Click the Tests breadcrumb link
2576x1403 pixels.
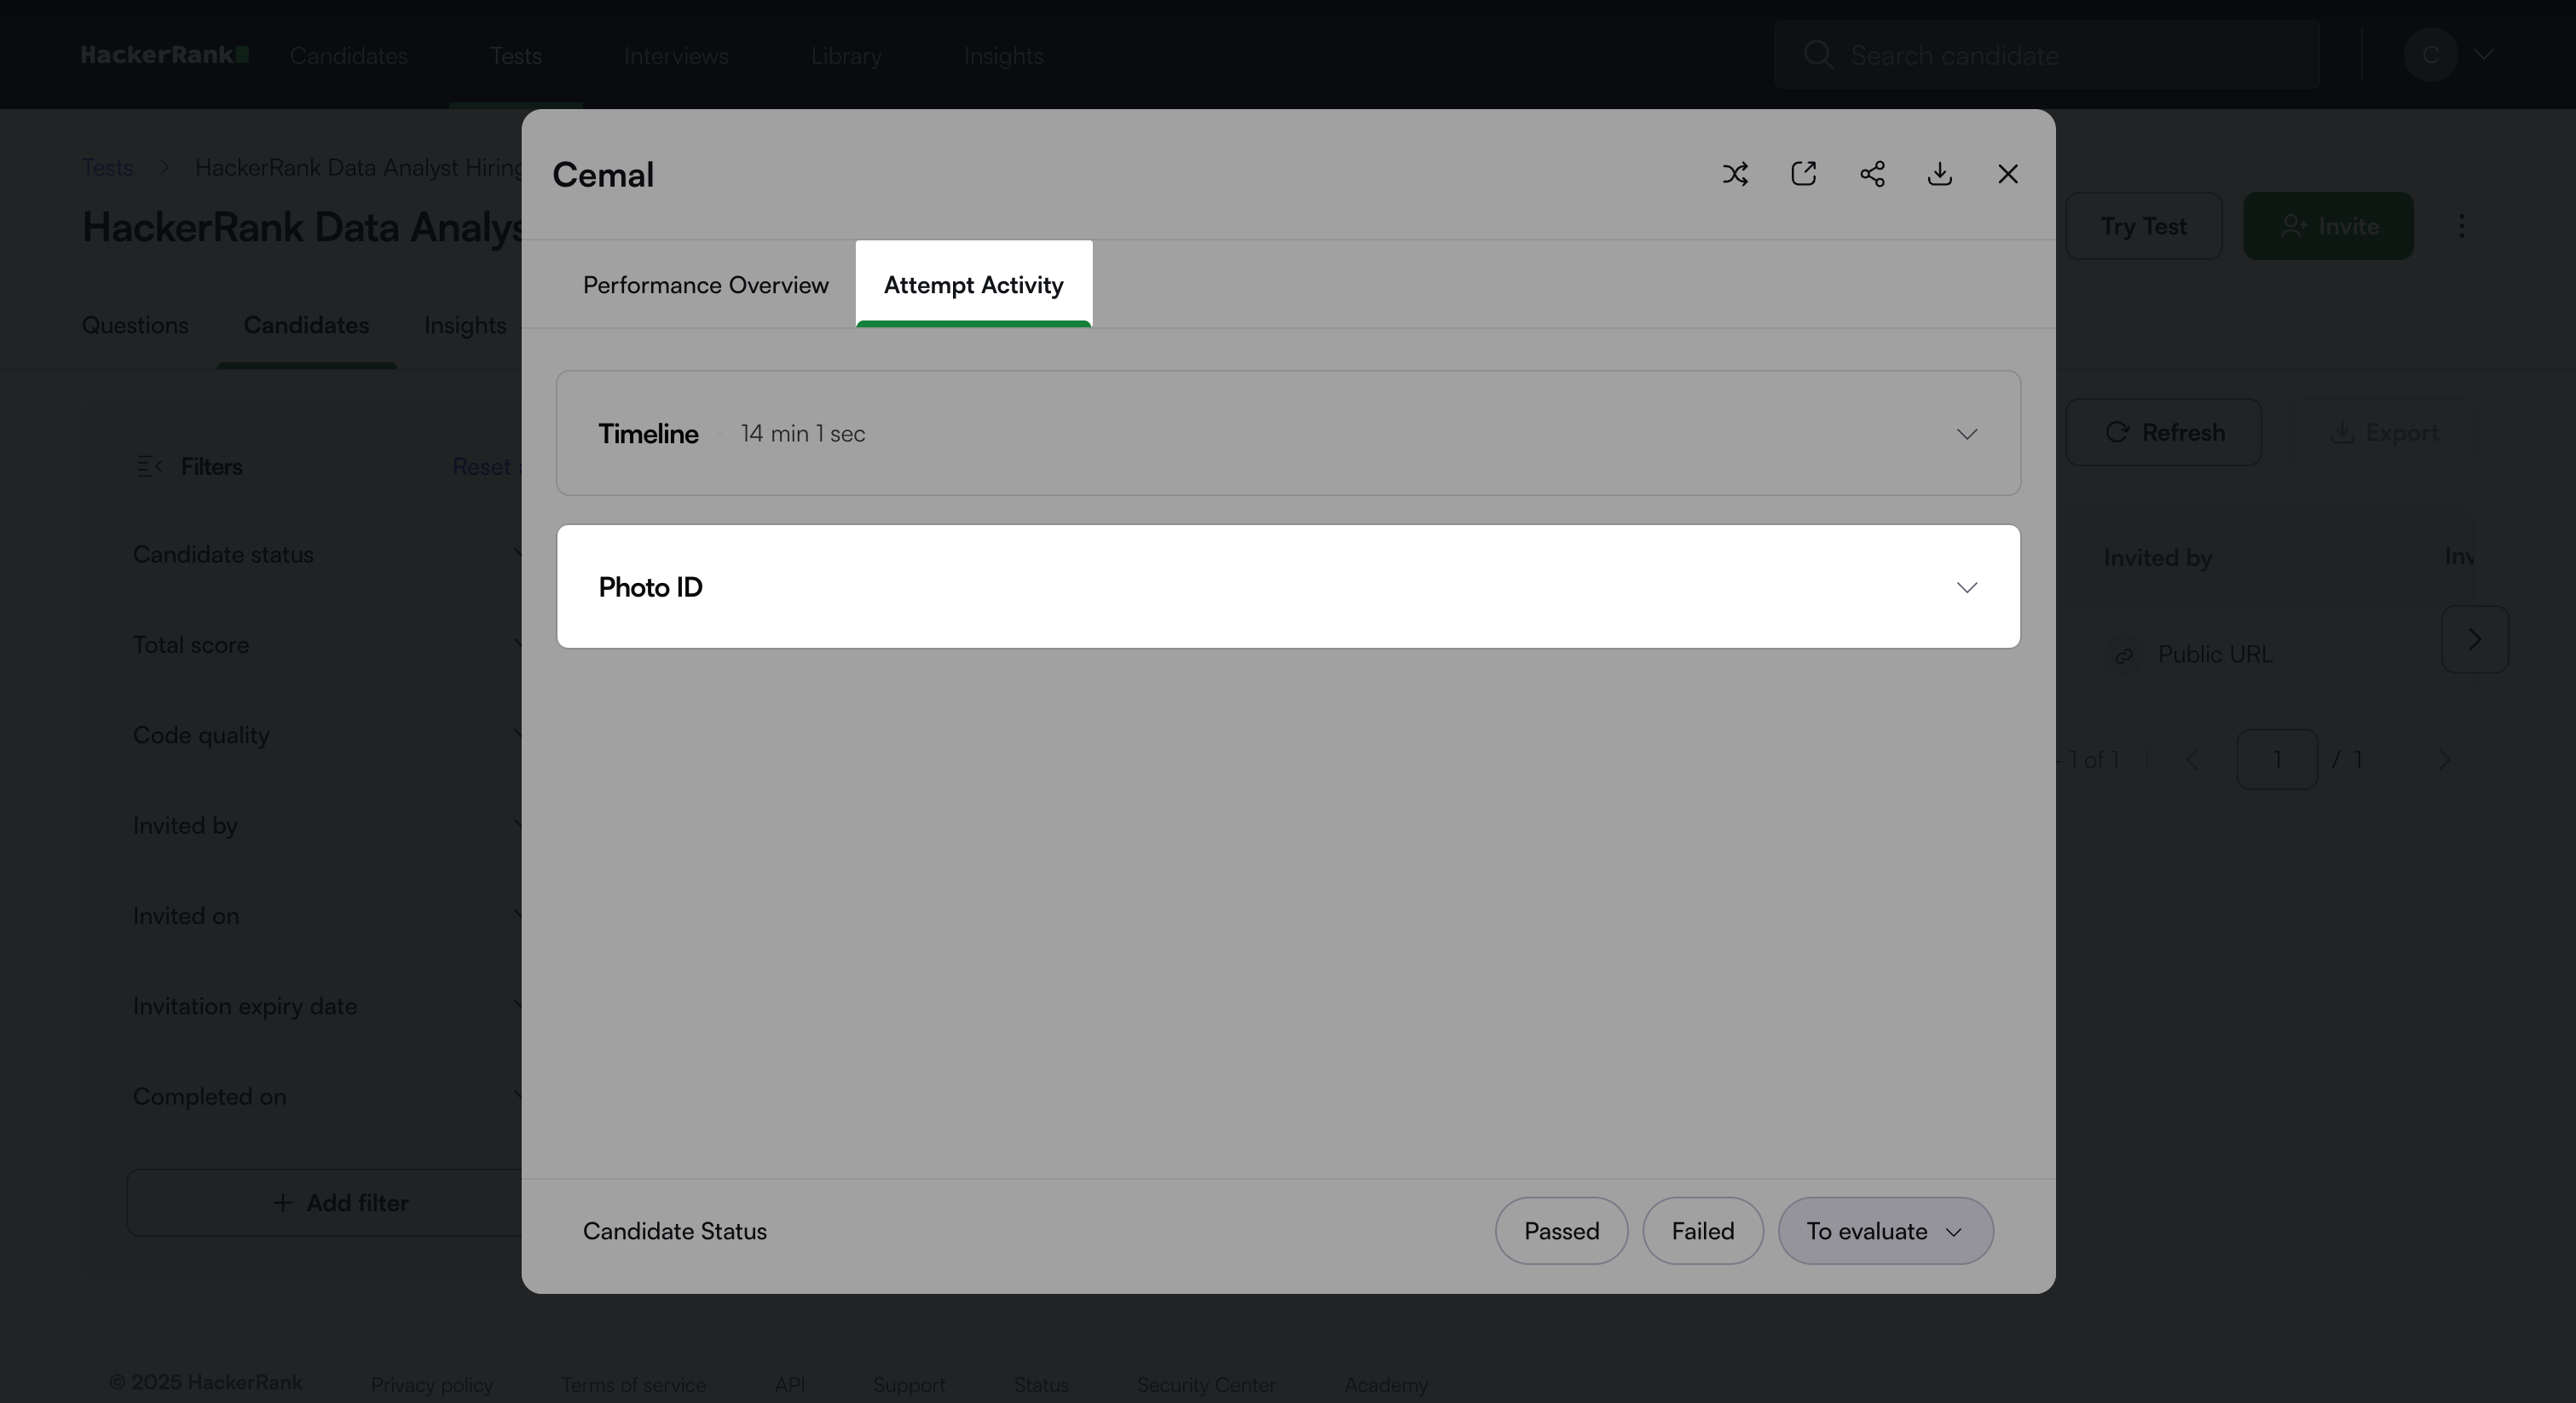(x=107, y=168)
